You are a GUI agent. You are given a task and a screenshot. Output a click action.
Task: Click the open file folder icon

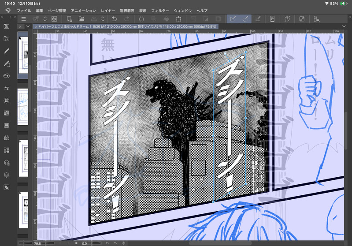(x=82, y=19)
